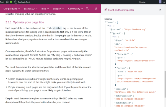Click the Duplicate Post copy icon
This screenshot has width=166, height=107.
15,2
